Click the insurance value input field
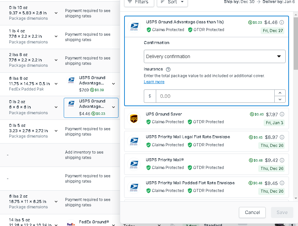The height and width of the screenshot is (226, 298). click(x=215, y=96)
